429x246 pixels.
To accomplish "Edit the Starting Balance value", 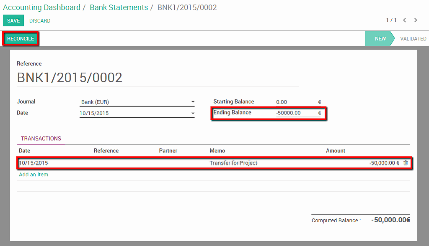I will pyautogui.click(x=282, y=102).
